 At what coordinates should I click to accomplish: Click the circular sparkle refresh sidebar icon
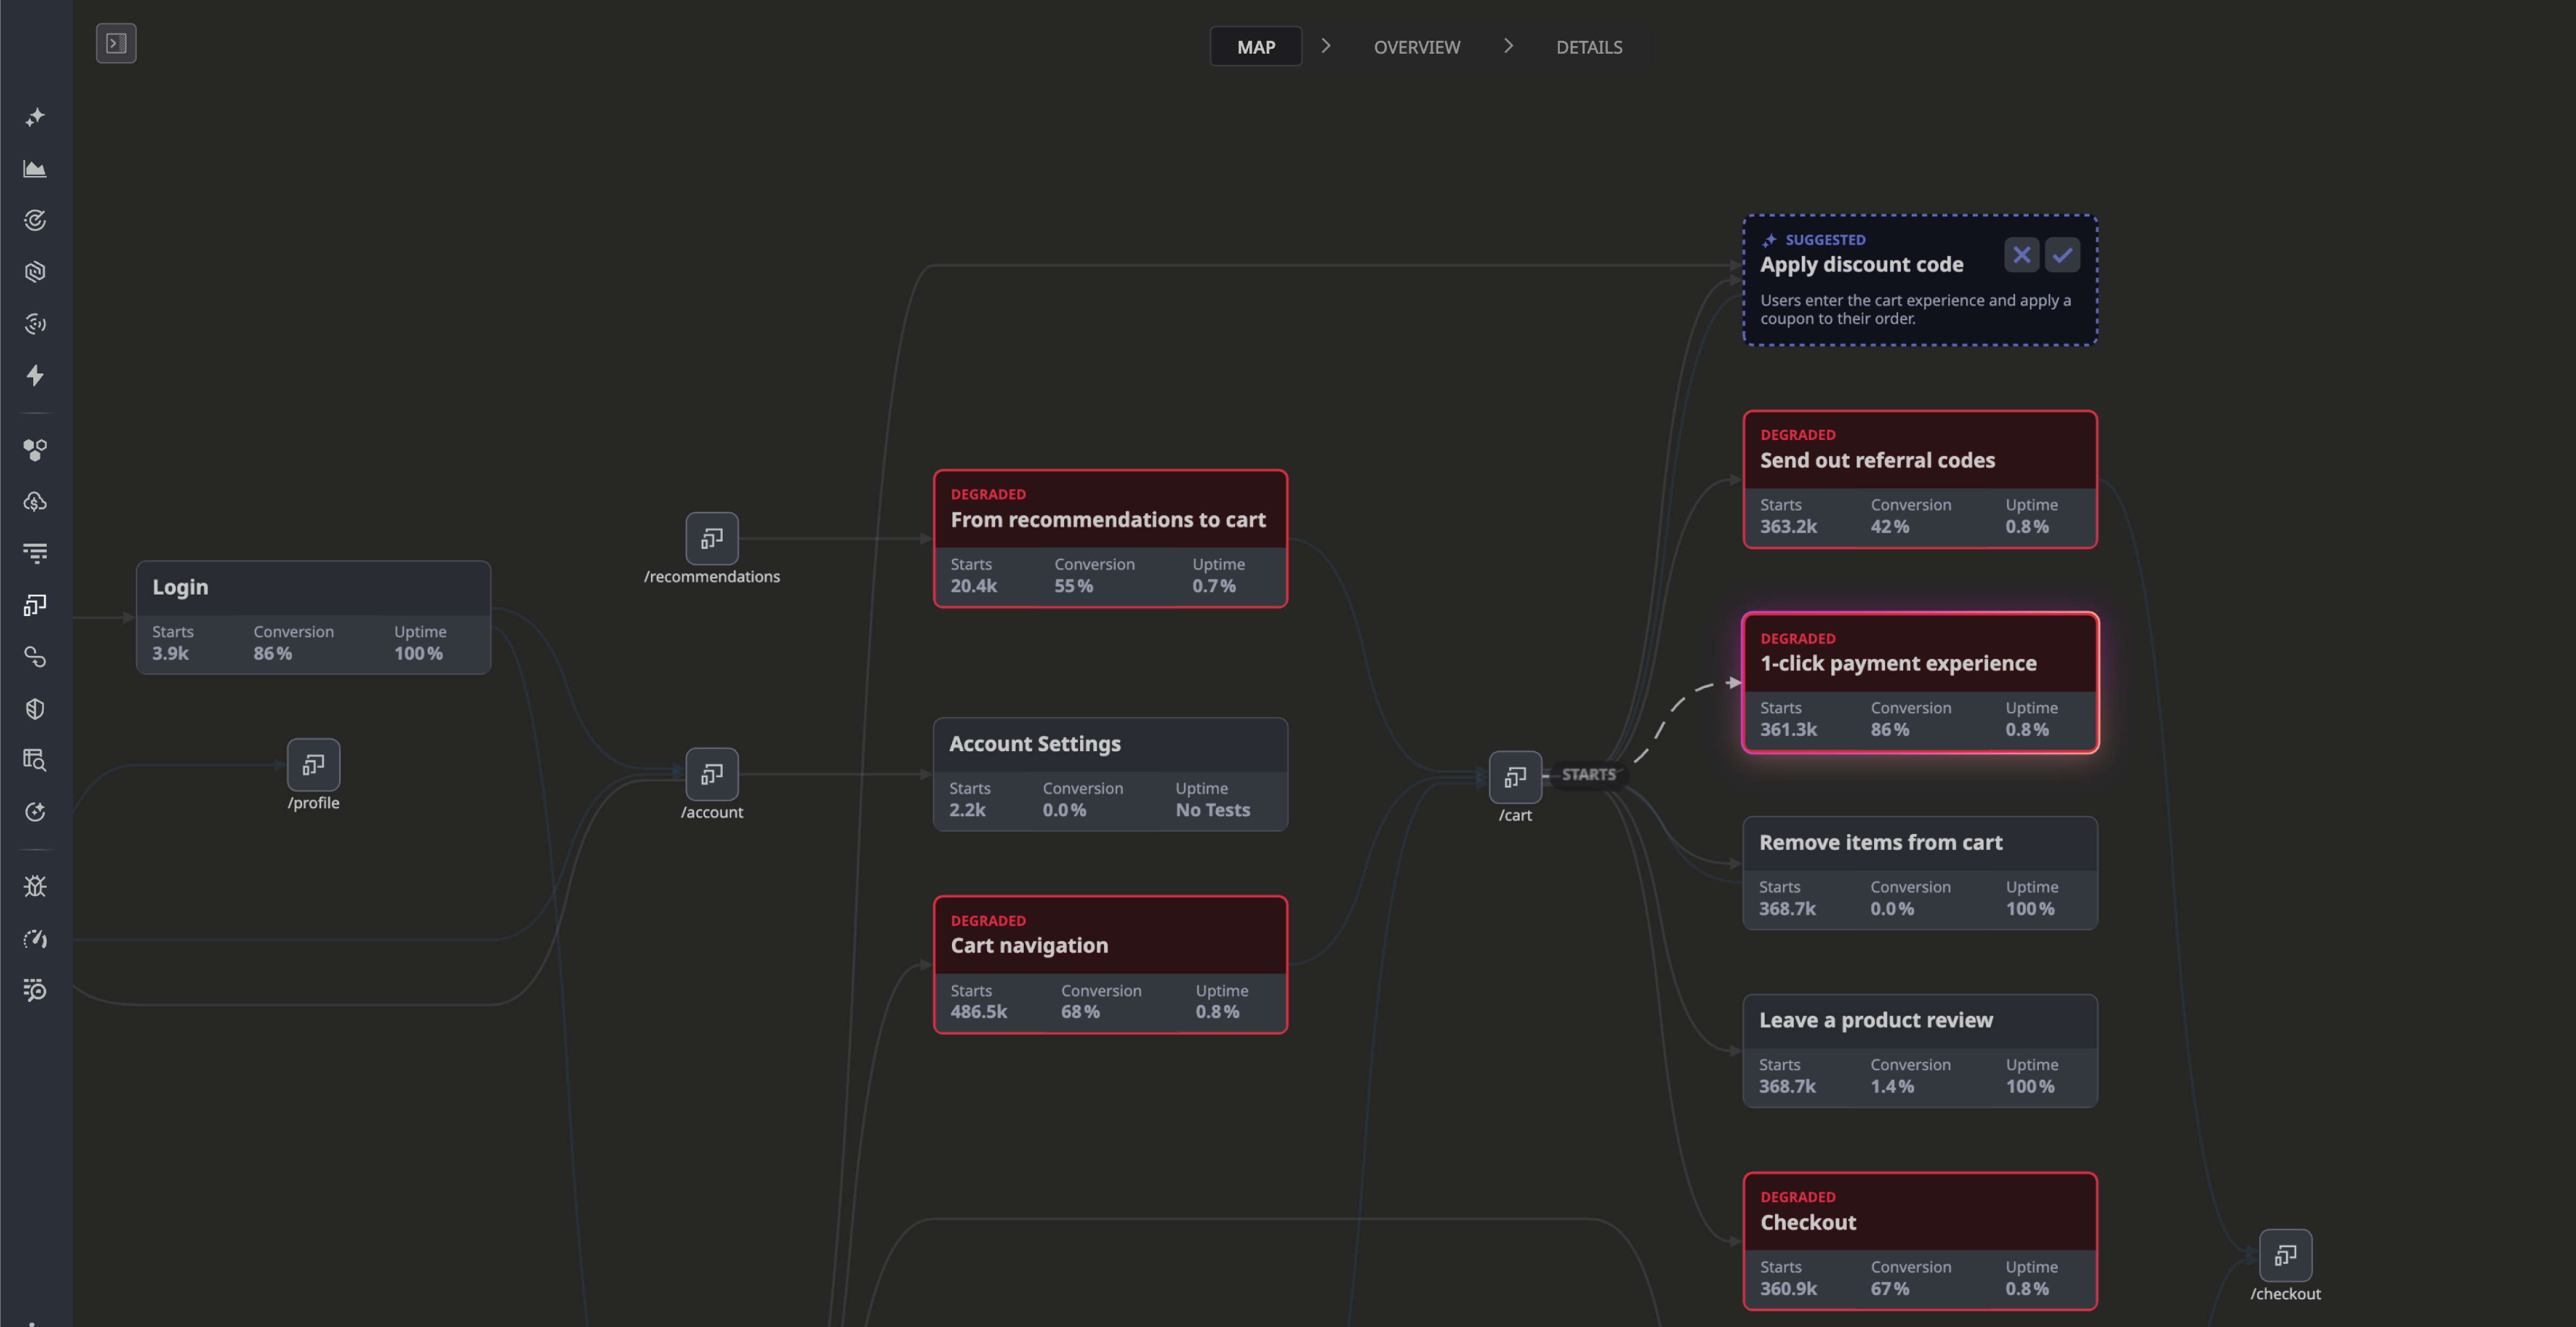click(35, 812)
